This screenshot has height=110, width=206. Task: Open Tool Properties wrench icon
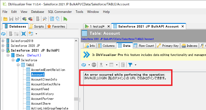click(x=45, y=19)
